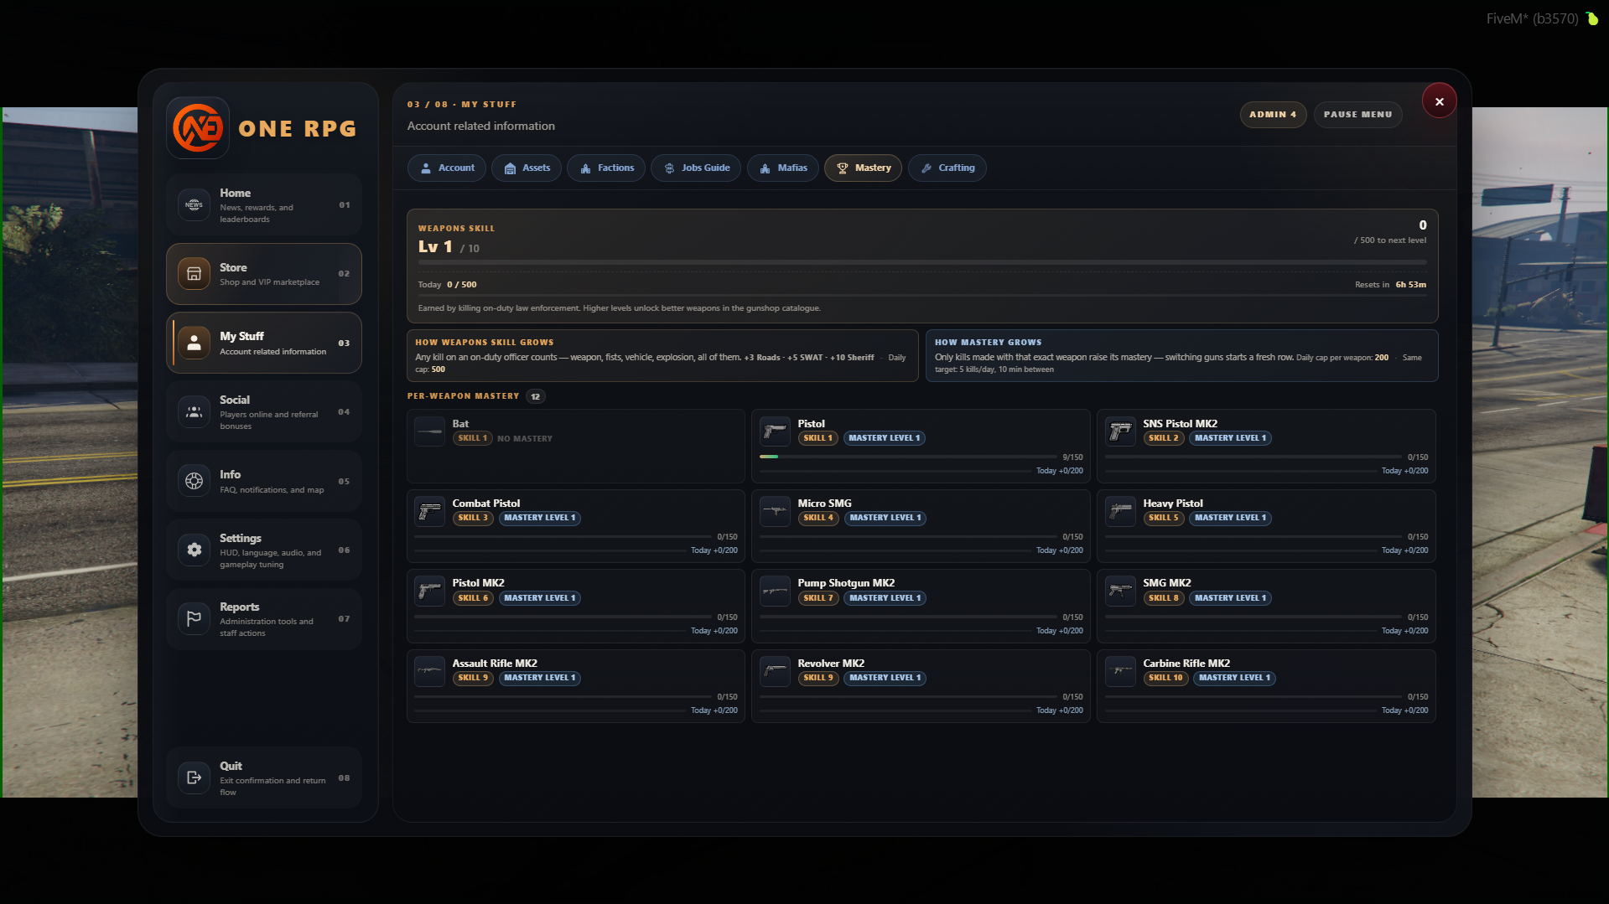1609x904 pixels.
Task: Click the NO MASTERY label on Bat
Action: point(525,438)
